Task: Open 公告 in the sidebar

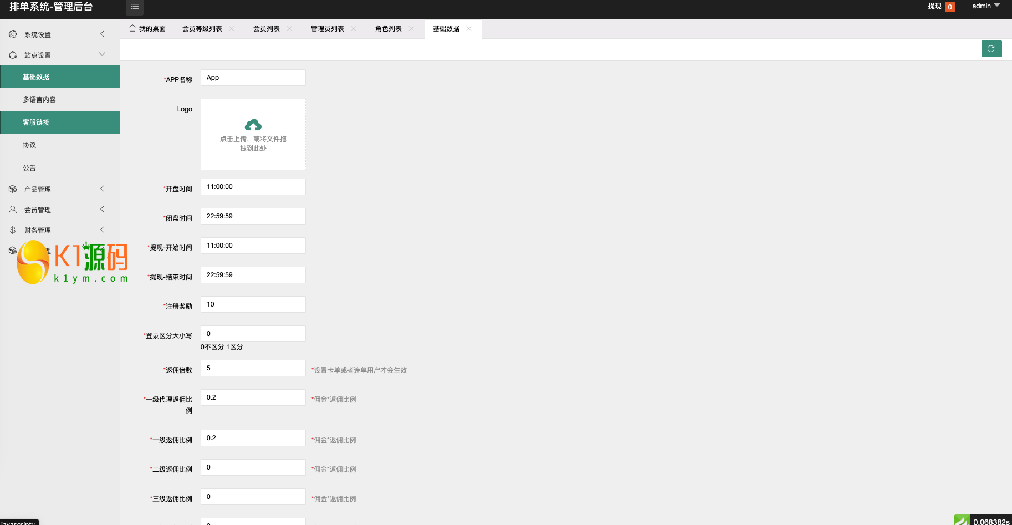Action: point(60,168)
